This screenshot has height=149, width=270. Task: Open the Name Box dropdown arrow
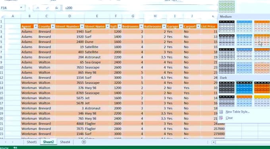tap(21, 8)
